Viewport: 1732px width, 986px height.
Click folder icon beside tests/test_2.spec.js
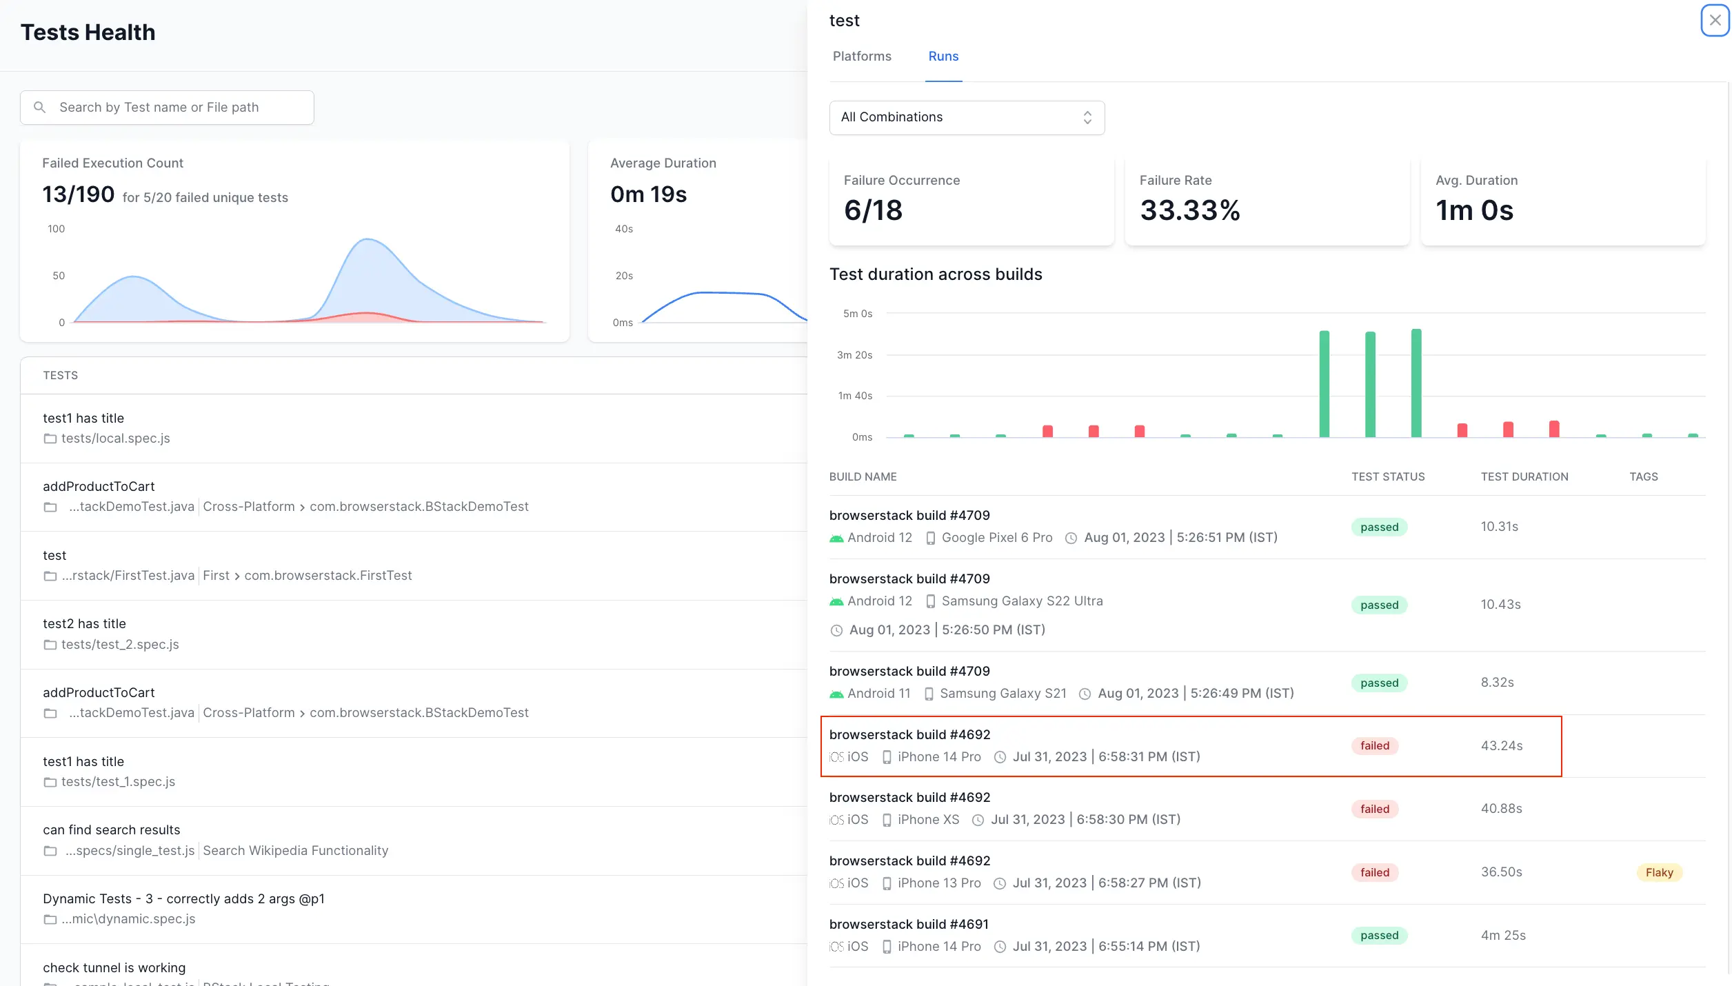pos(50,645)
